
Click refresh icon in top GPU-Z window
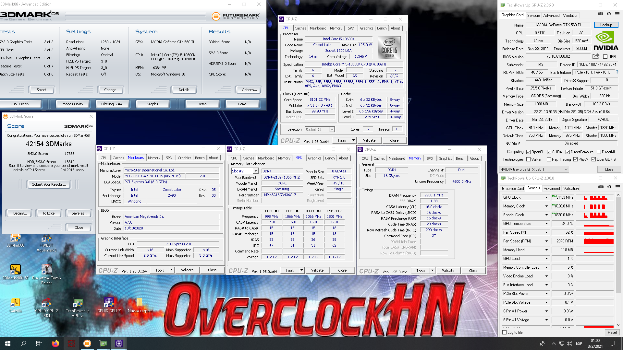(x=609, y=14)
